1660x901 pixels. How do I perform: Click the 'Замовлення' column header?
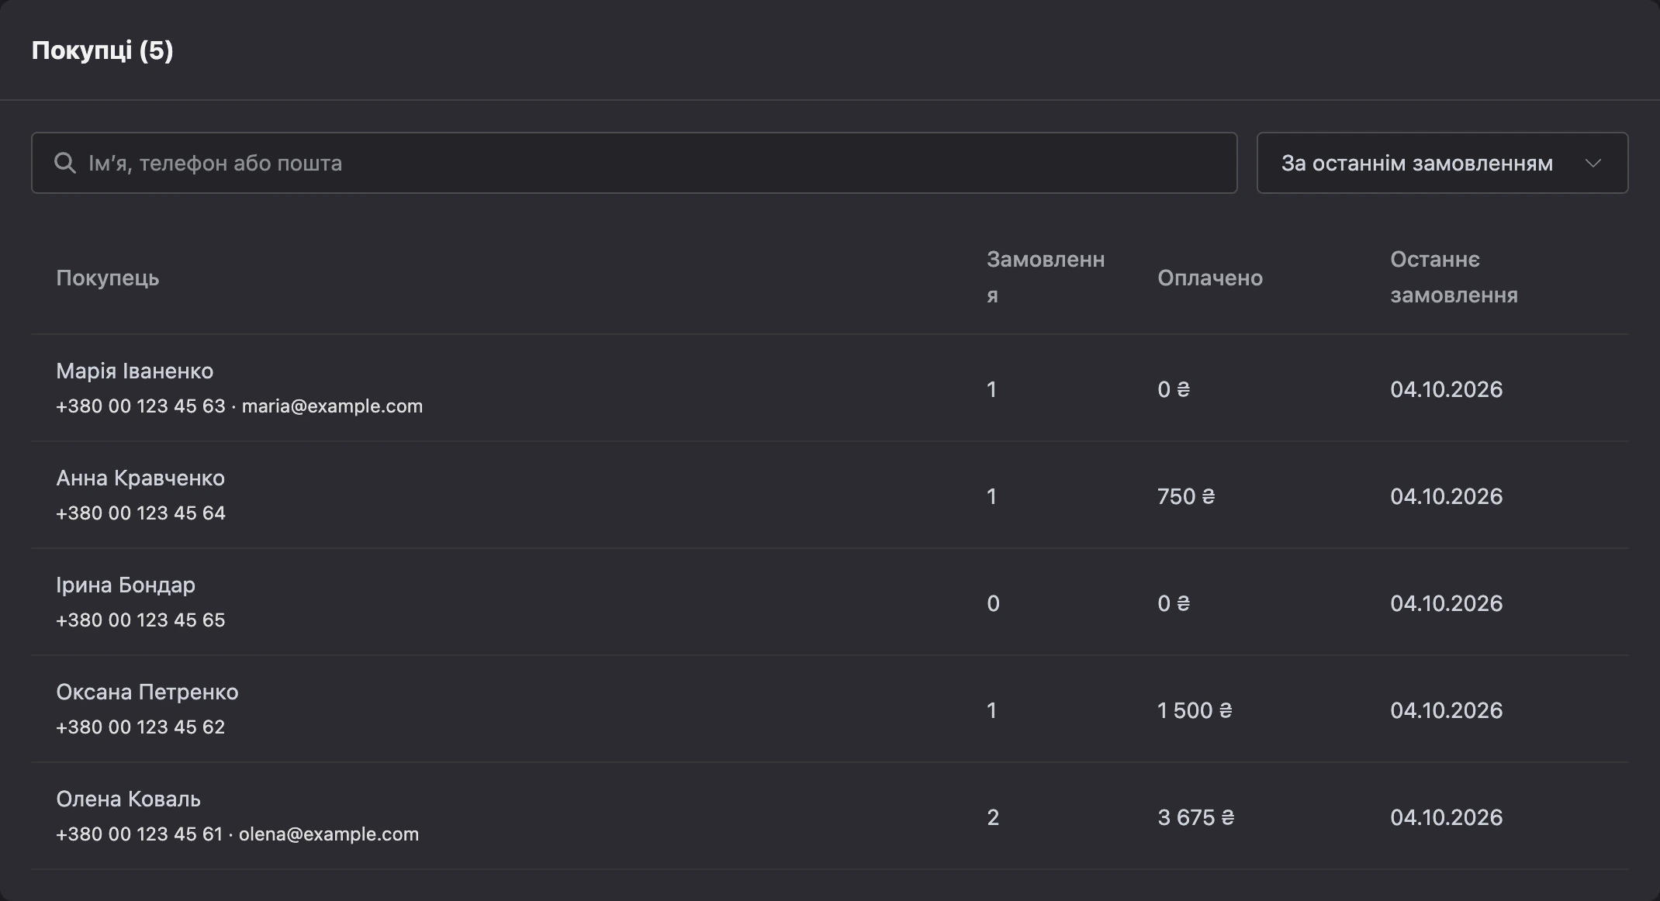[1046, 277]
